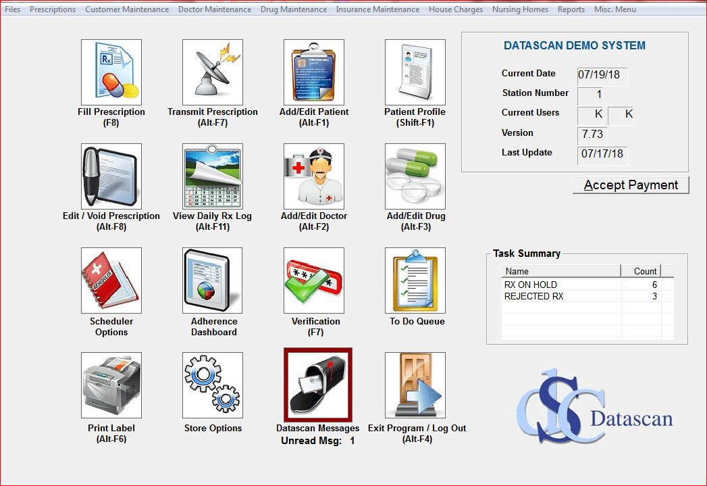
Task: Click the Fill Prescription (F8) label
Action: (111, 118)
